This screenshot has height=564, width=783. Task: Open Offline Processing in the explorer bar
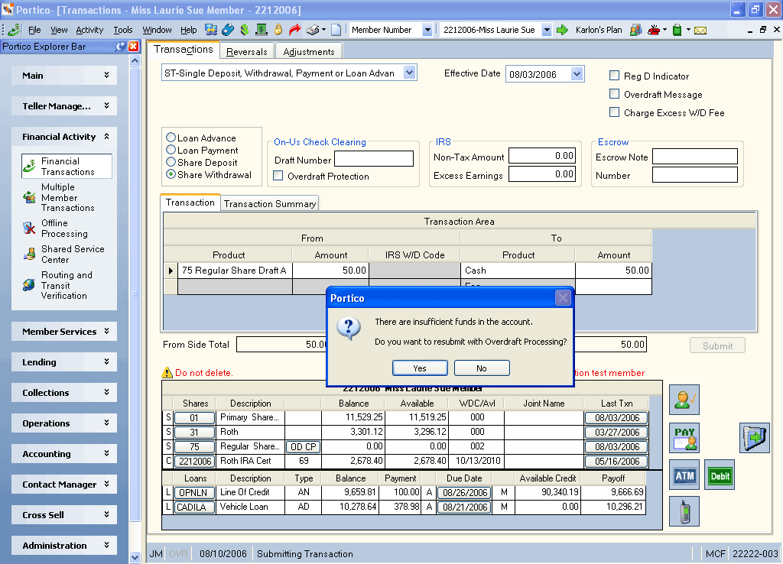tap(64, 228)
